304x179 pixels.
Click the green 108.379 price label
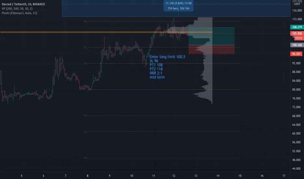[297, 27]
